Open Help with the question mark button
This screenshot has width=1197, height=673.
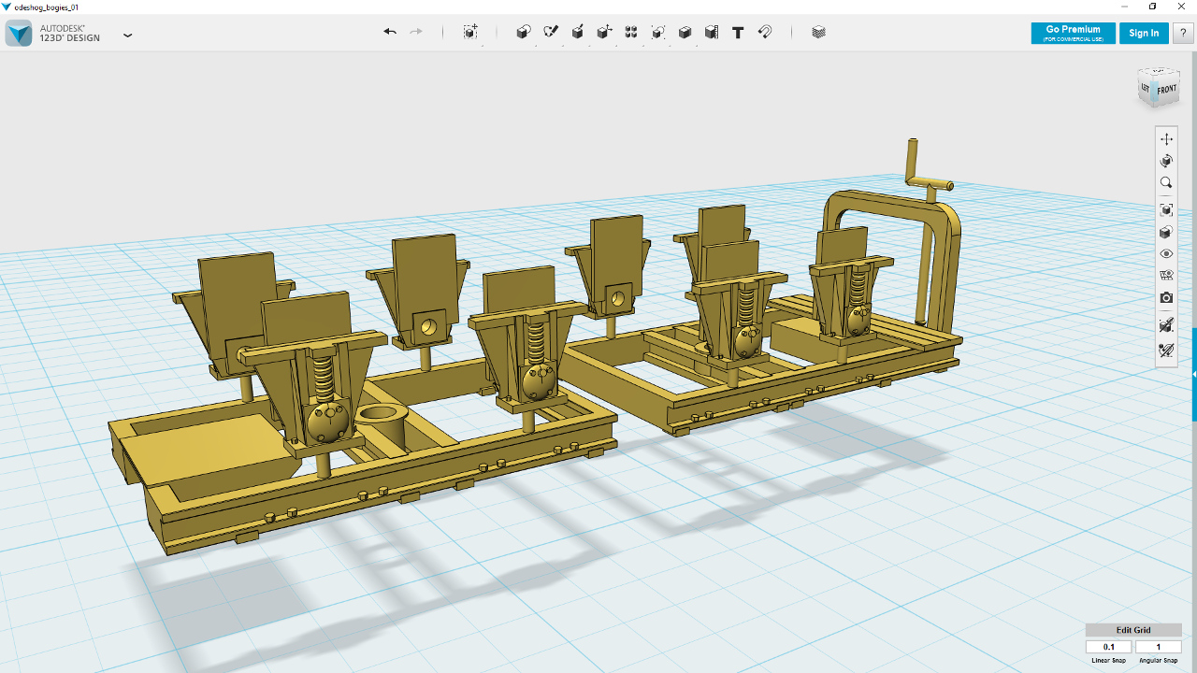pyautogui.click(x=1184, y=33)
